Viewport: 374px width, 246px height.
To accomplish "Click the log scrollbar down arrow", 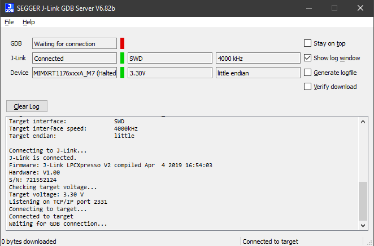I will tap(363, 225).
